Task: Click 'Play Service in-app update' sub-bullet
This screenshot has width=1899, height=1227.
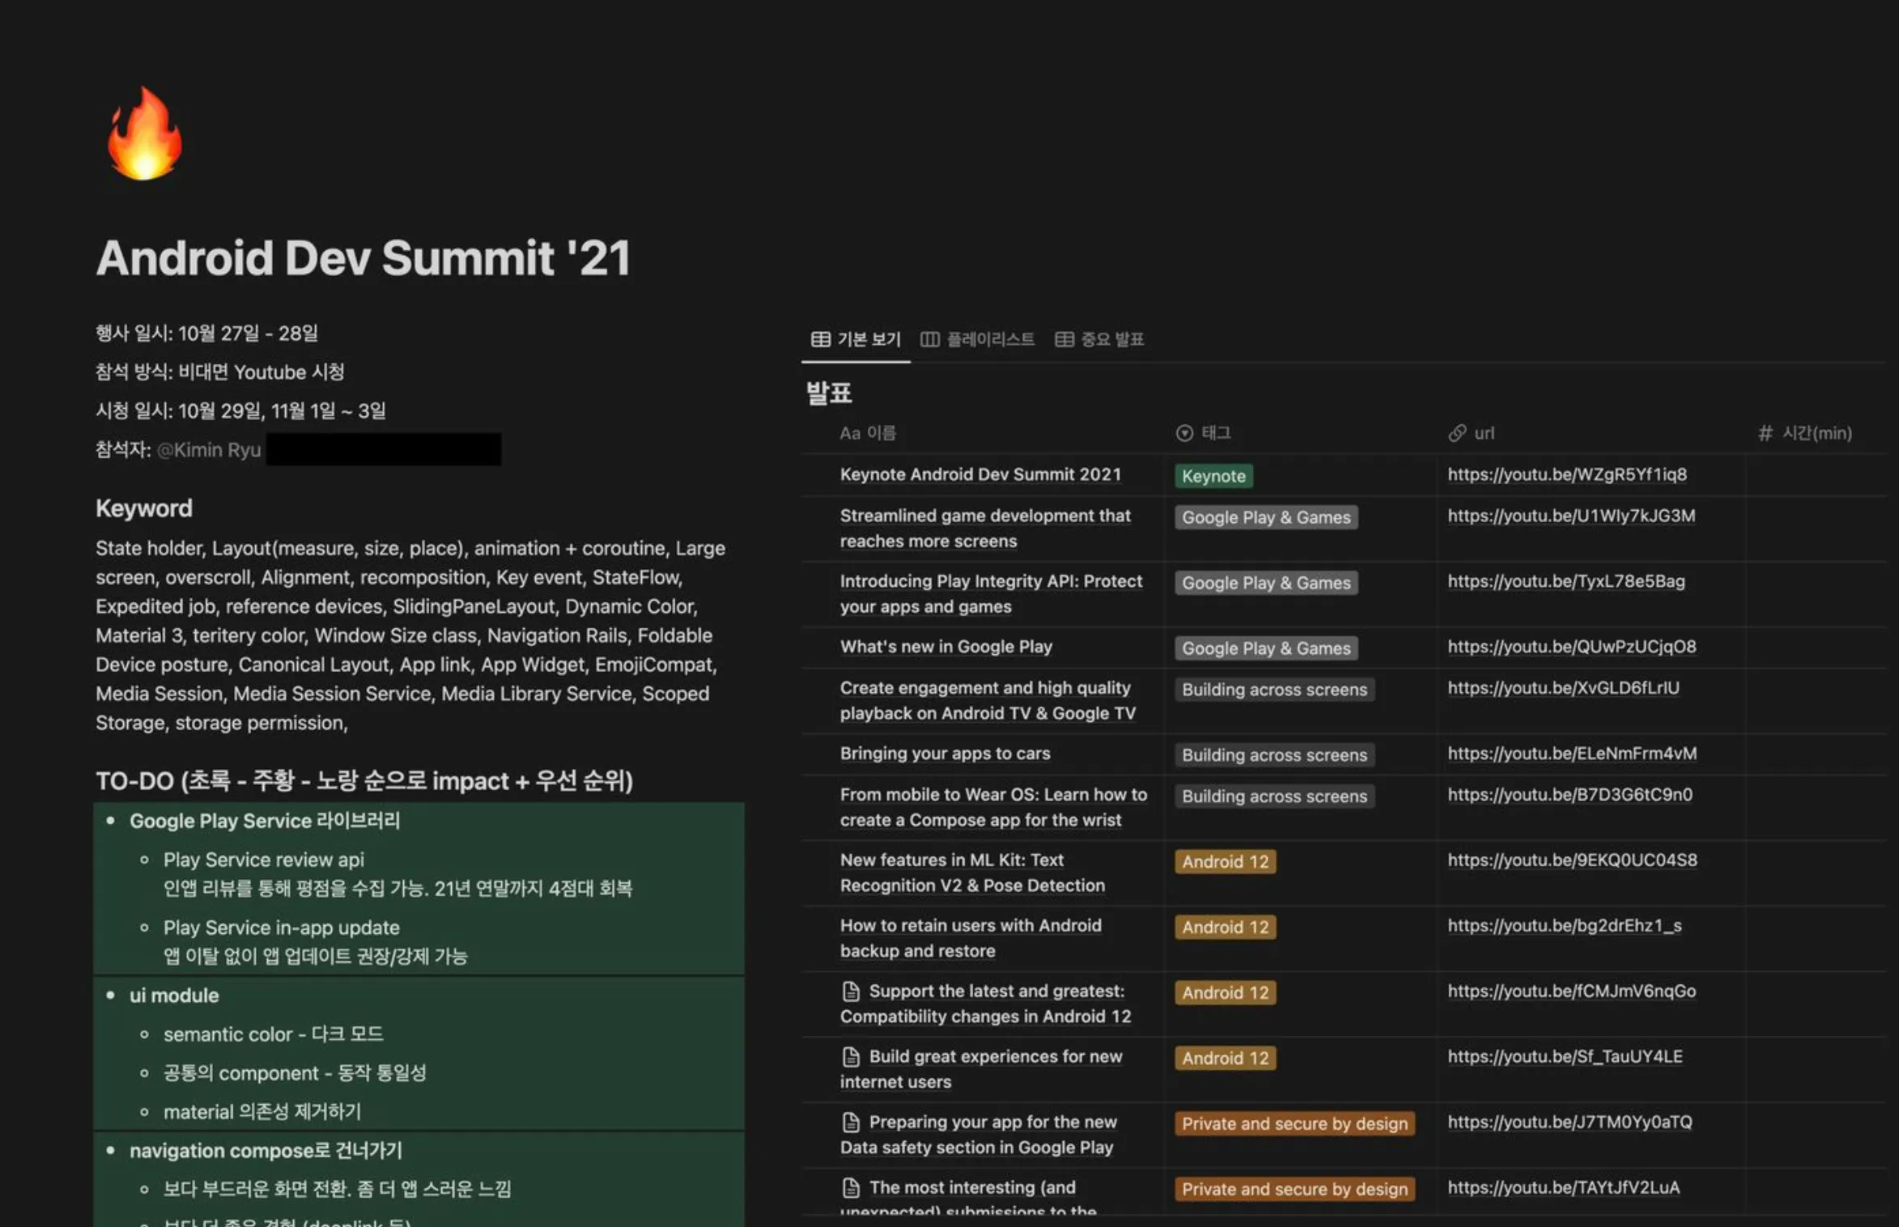Action: pos(281,928)
